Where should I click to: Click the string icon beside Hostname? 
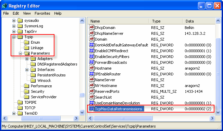pos(92,68)
